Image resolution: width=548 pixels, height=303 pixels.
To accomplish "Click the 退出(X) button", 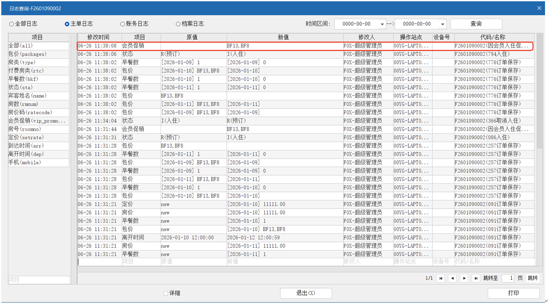I will (306, 293).
